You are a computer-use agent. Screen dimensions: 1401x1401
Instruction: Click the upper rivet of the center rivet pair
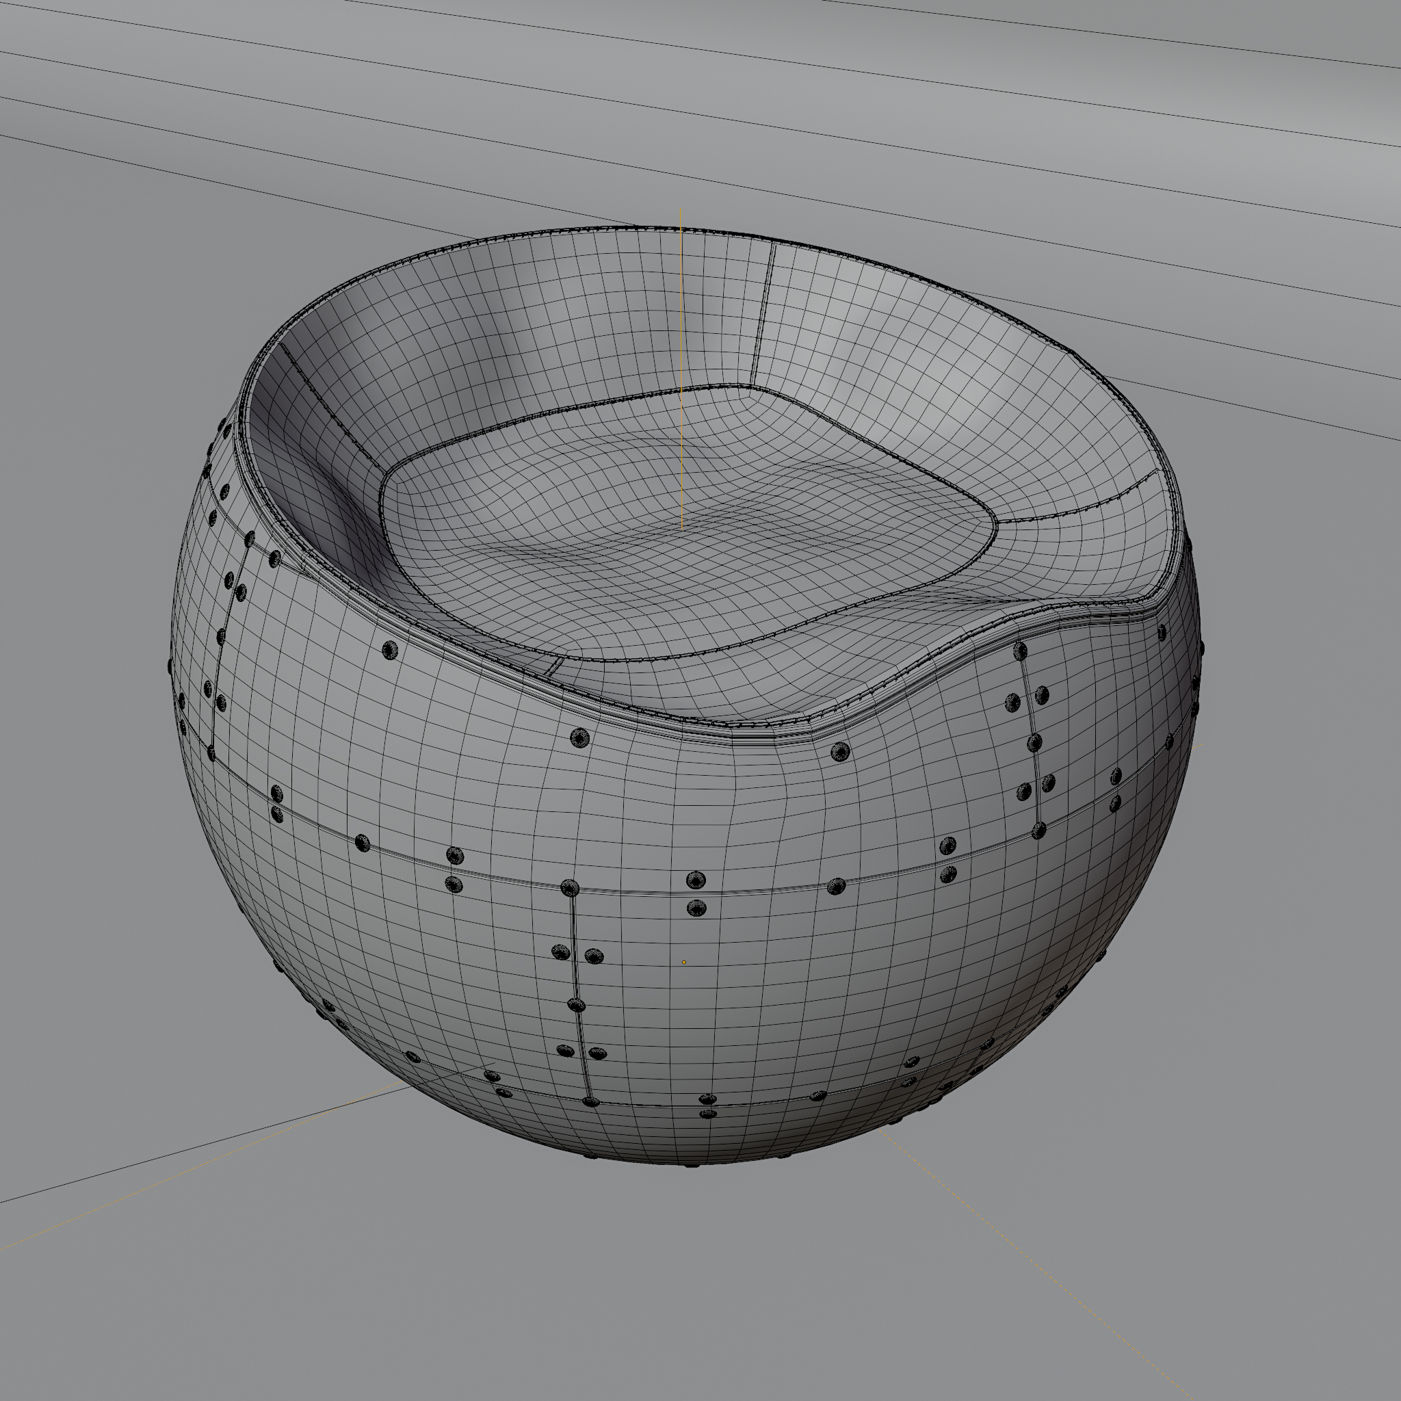click(x=696, y=880)
